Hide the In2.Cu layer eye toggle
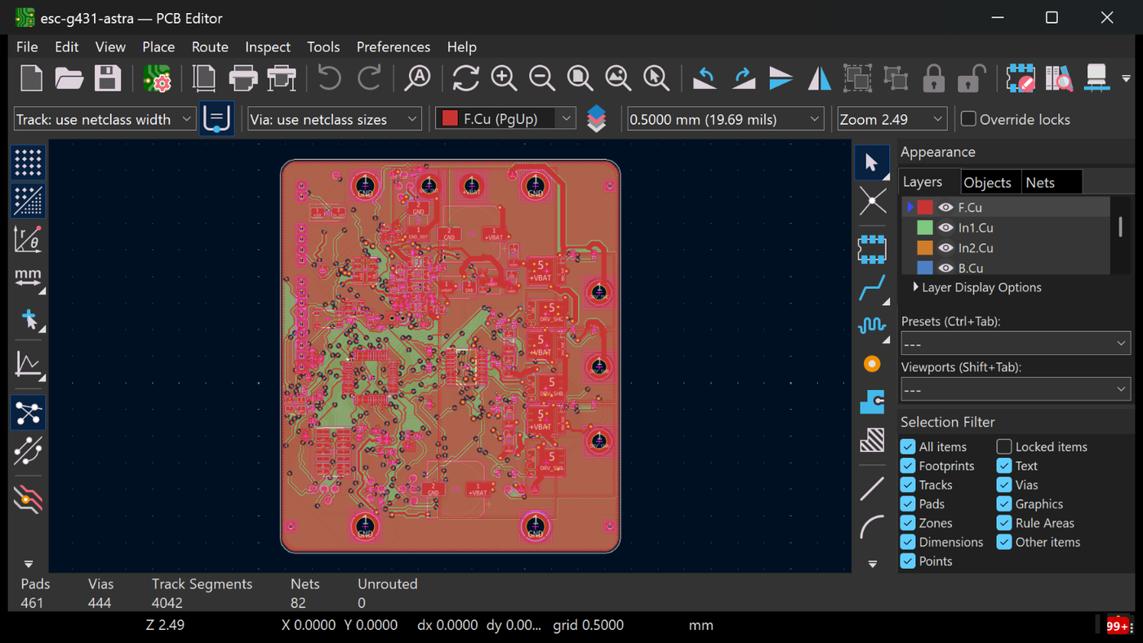Viewport: 1143px width, 643px height. [x=945, y=248]
